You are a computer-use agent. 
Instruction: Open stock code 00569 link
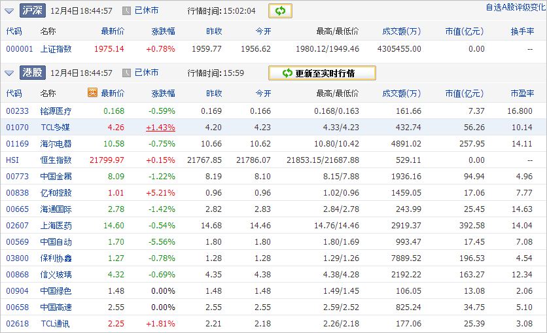pos(17,242)
